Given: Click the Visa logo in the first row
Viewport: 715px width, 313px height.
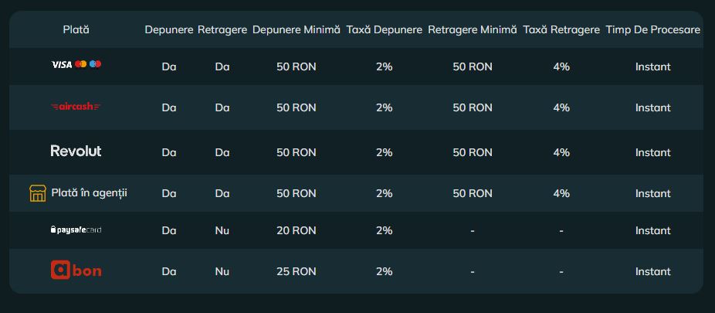Looking at the screenshot, I should pyautogui.click(x=61, y=65).
